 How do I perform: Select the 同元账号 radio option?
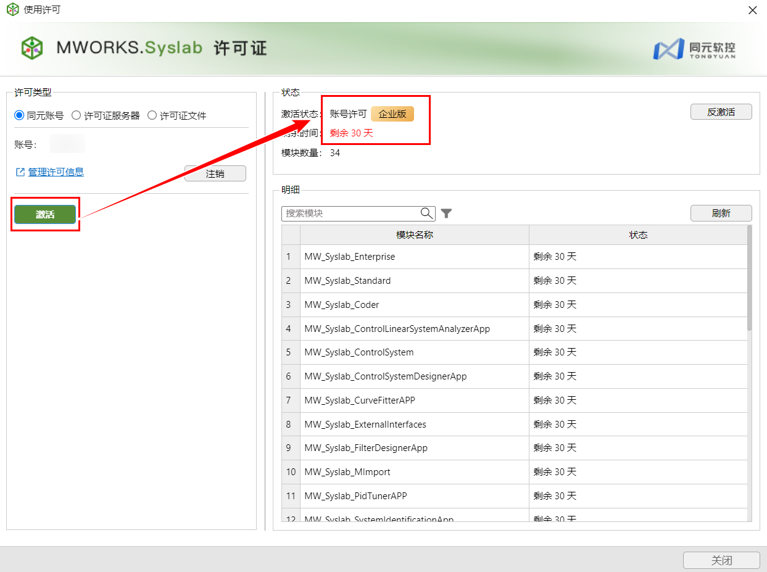(19, 115)
